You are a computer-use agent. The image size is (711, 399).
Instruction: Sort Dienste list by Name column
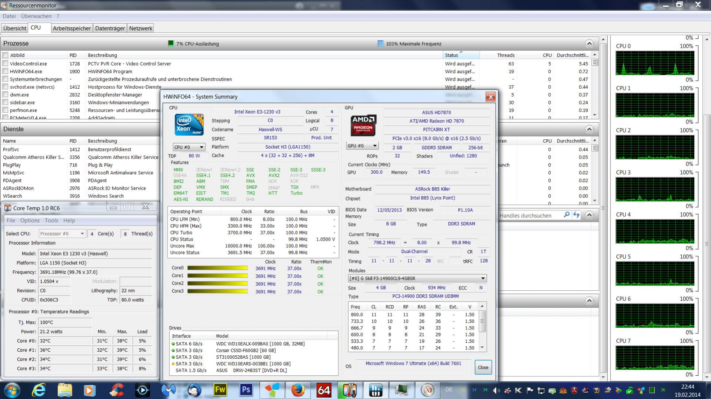(34, 141)
